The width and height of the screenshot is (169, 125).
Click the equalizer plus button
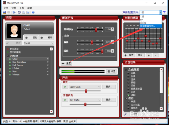(x=149, y=55)
